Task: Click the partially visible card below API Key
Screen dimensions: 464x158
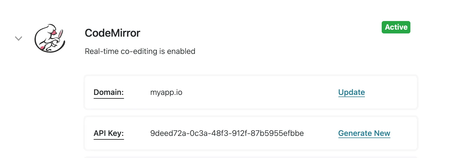Action: tap(251, 157)
